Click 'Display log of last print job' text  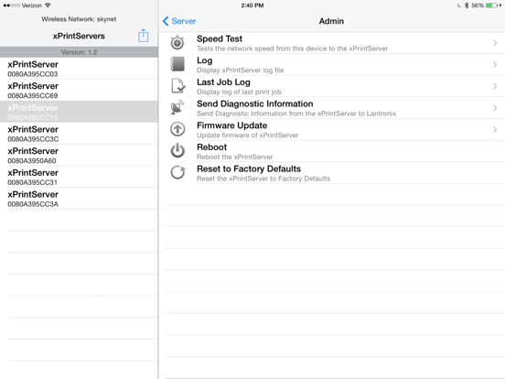(x=239, y=92)
